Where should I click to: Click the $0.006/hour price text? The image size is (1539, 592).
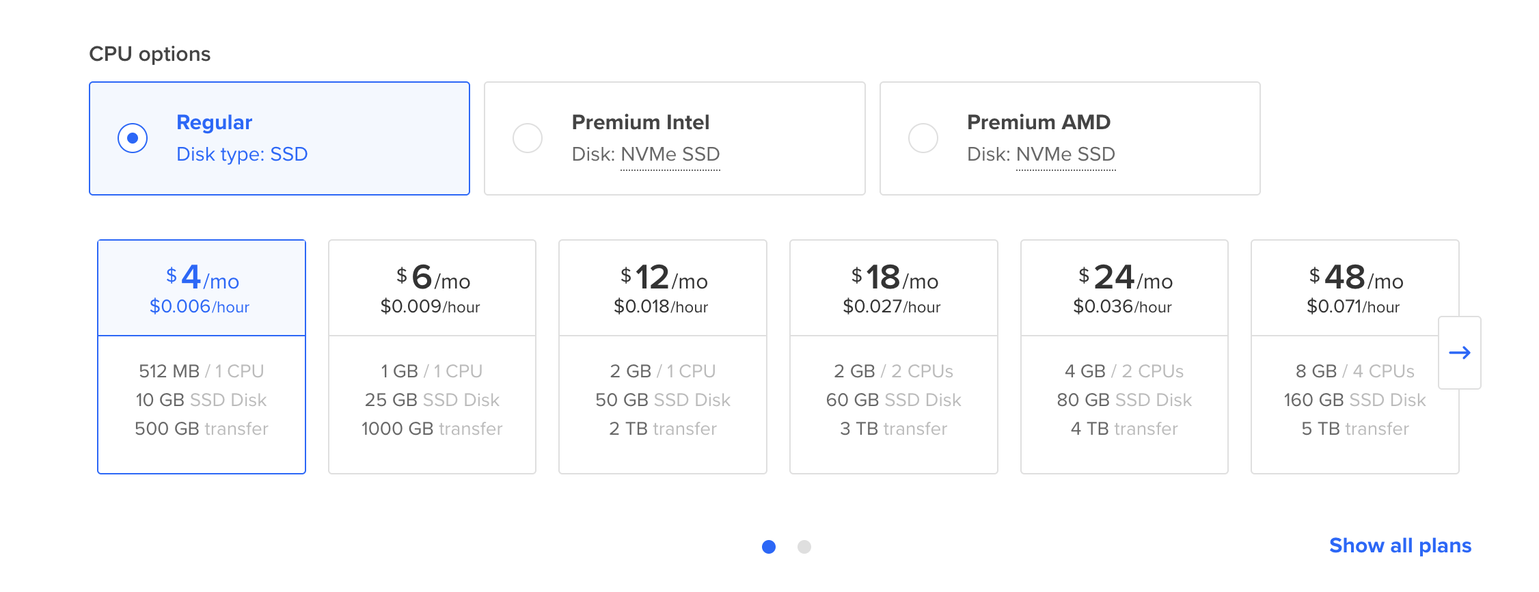(x=200, y=307)
